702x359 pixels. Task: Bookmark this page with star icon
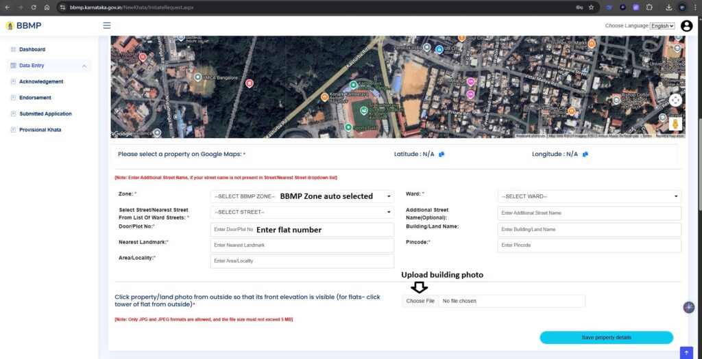click(x=591, y=7)
